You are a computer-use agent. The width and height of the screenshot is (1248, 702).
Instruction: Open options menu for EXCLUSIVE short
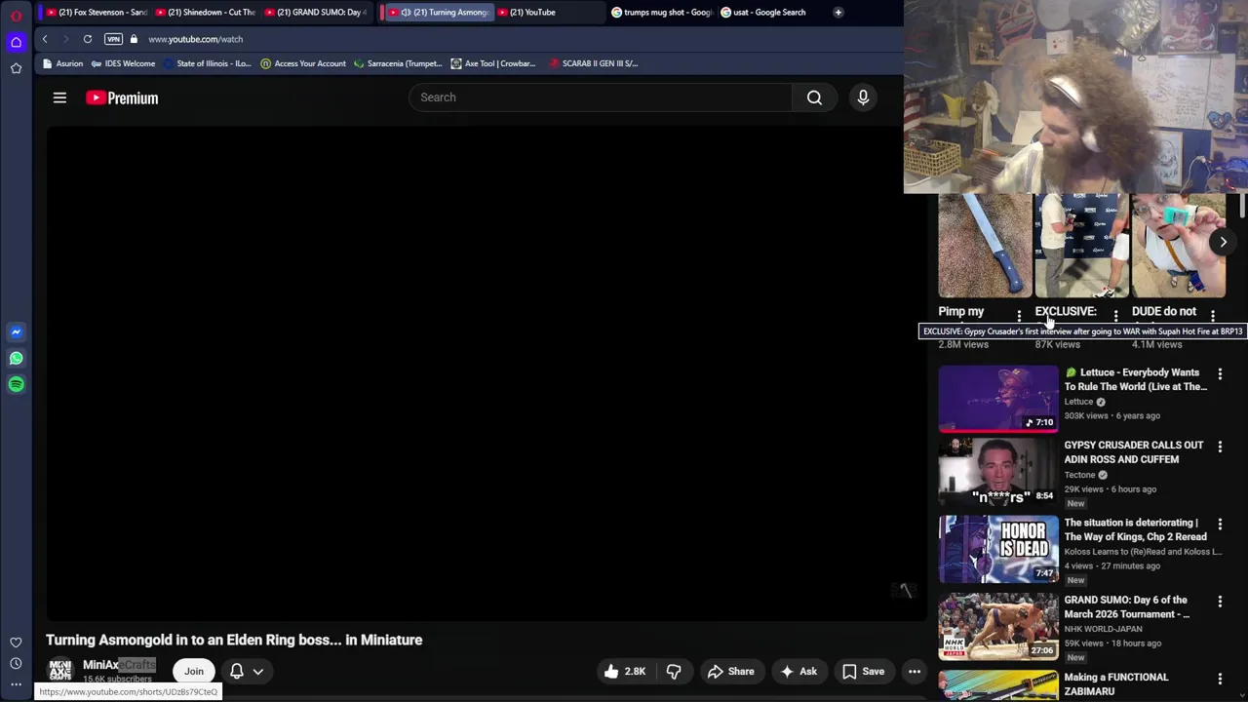1115,315
